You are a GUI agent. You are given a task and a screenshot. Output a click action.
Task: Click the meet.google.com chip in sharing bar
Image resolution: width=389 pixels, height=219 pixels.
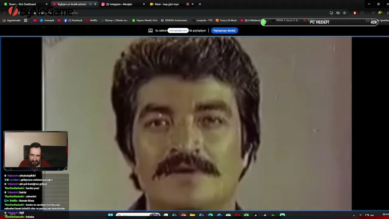(178, 30)
